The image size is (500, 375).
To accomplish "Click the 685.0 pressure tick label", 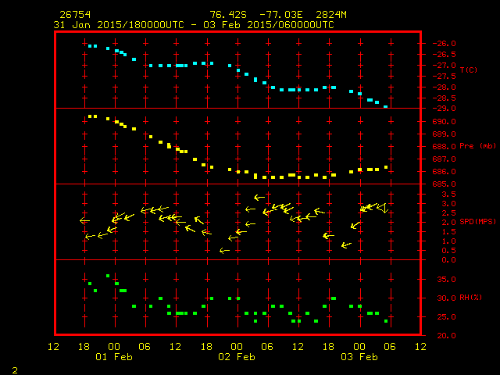I will point(444,184).
